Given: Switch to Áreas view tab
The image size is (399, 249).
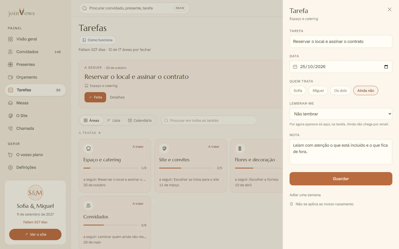Looking at the screenshot, I should [91, 120].
